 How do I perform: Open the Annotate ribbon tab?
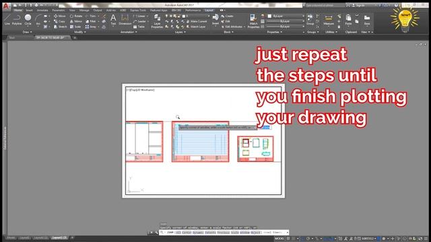tap(42, 11)
